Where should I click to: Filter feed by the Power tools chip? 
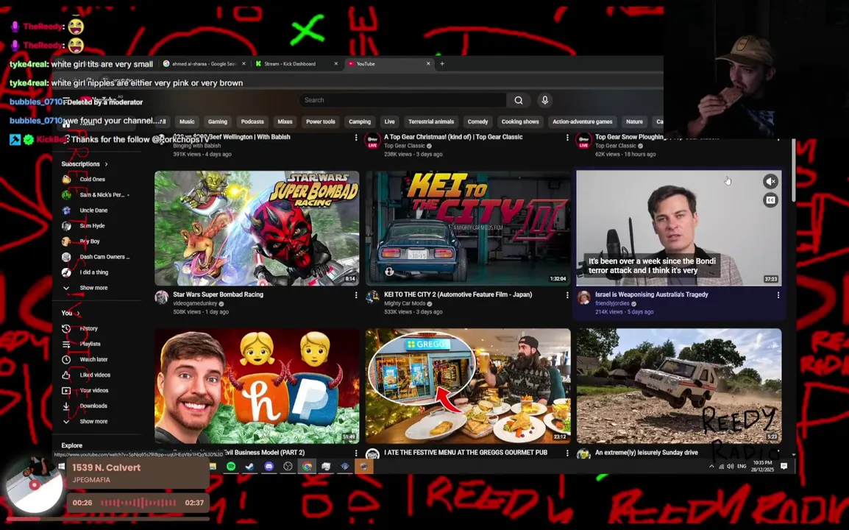pos(321,122)
